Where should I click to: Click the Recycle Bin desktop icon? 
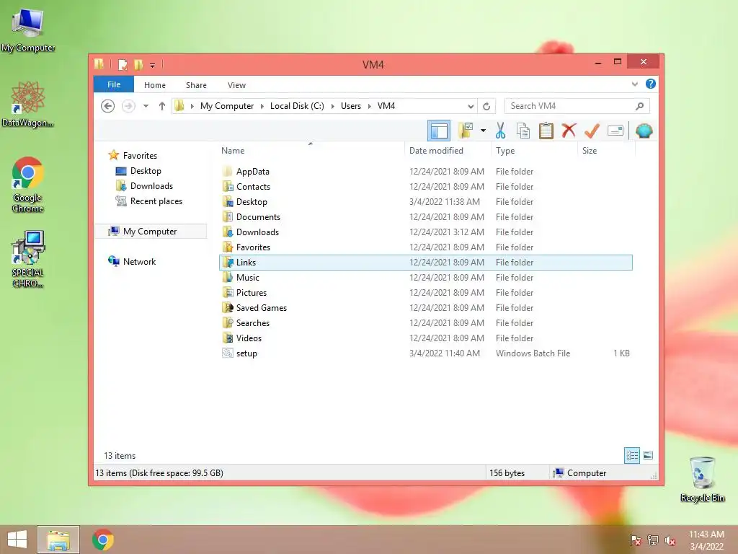click(x=702, y=479)
